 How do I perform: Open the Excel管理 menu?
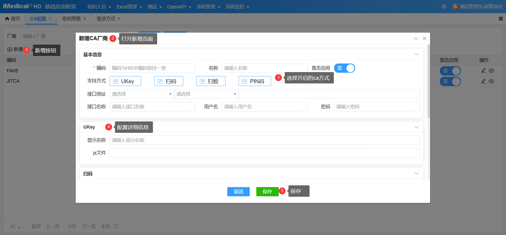129,7
